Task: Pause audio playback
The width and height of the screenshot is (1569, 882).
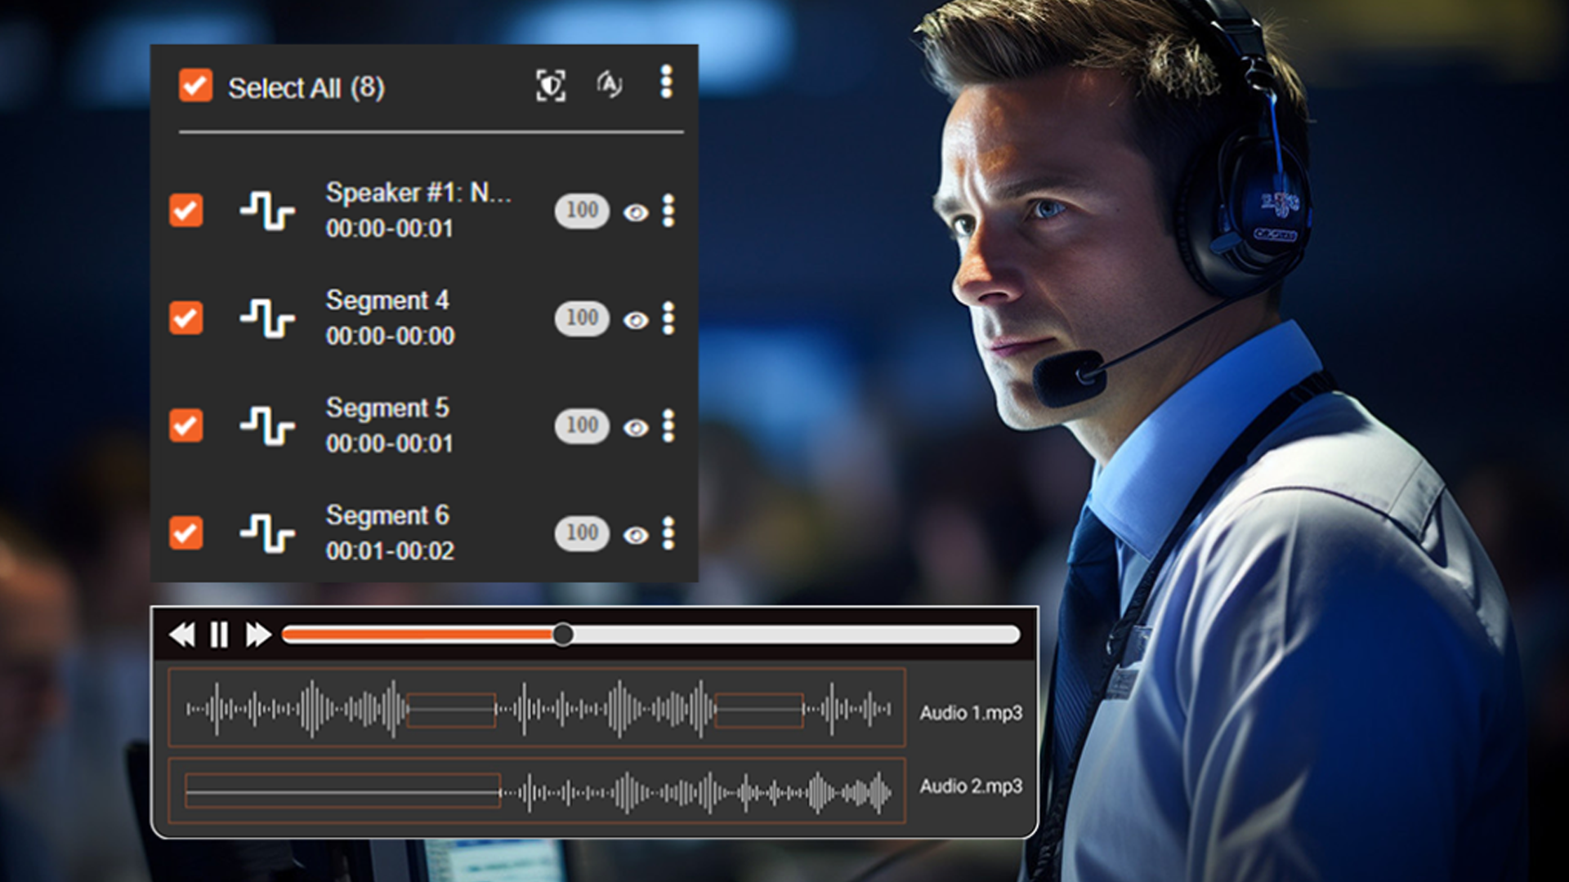Action: [x=219, y=635]
